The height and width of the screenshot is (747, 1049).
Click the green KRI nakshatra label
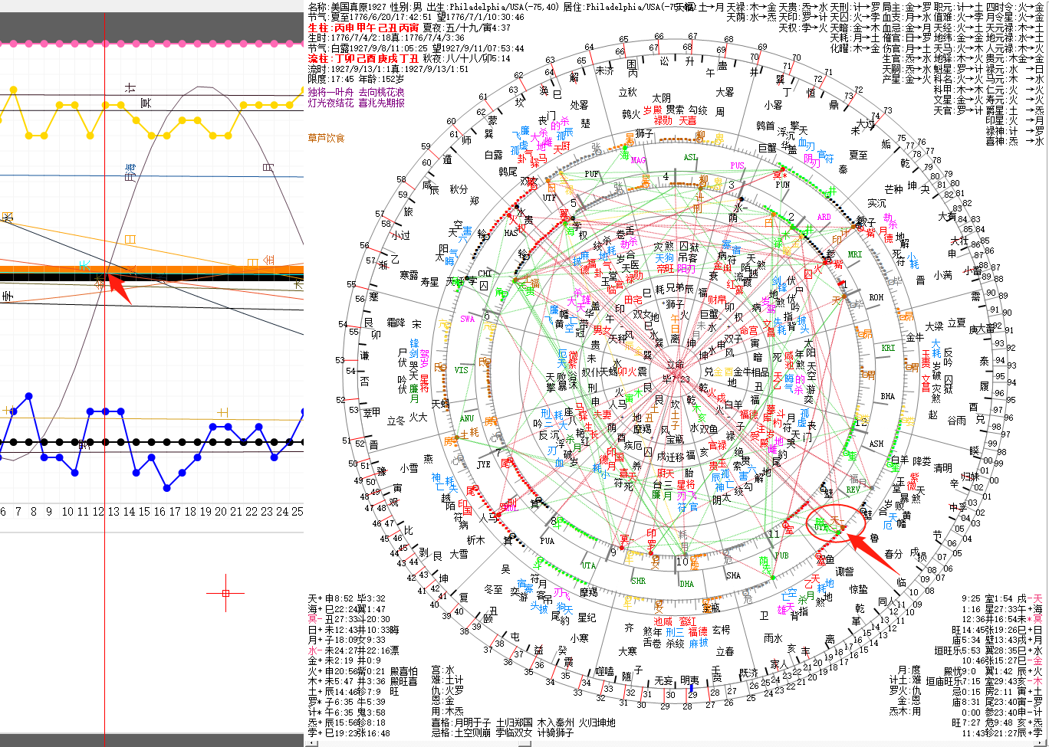(x=888, y=348)
